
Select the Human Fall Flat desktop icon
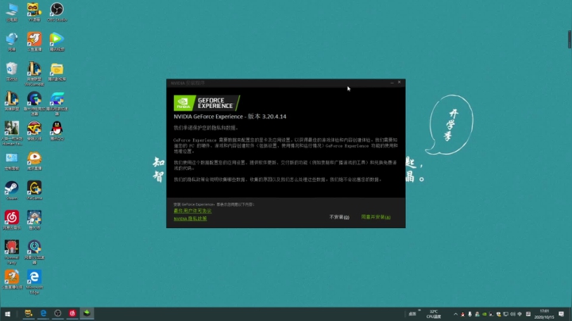pos(12,133)
